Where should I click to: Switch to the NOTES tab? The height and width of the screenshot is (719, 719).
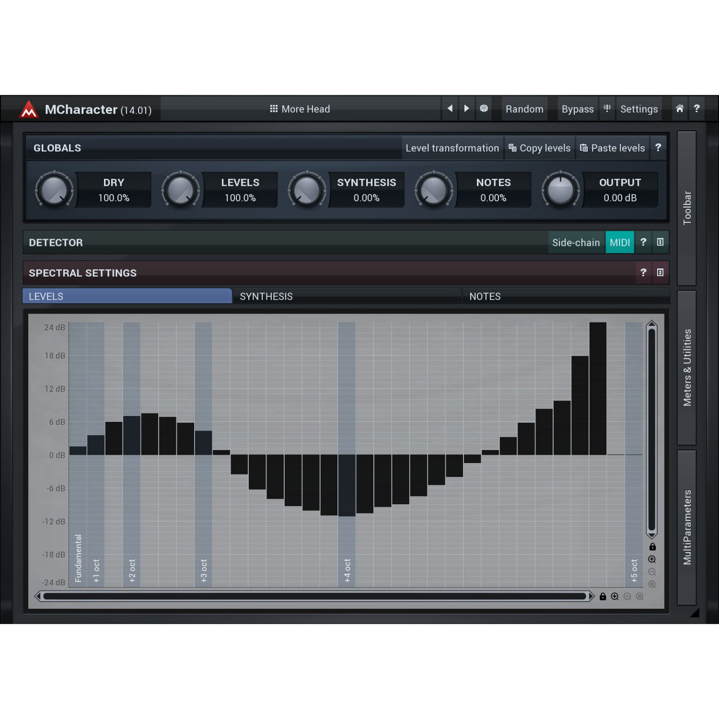click(x=566, y=296)
